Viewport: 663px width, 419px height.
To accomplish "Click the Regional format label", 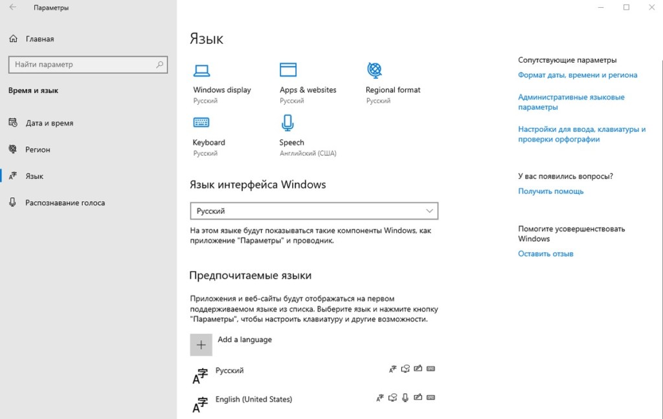I will (393, 90).
